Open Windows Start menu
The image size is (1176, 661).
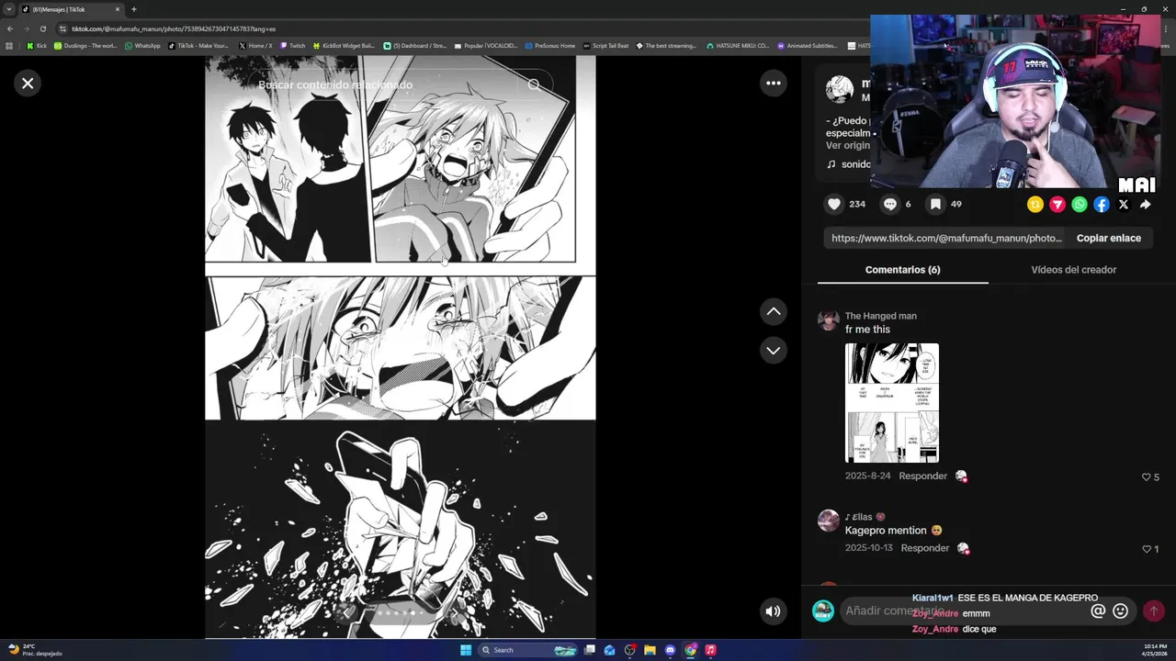click(x=466, y=650)
